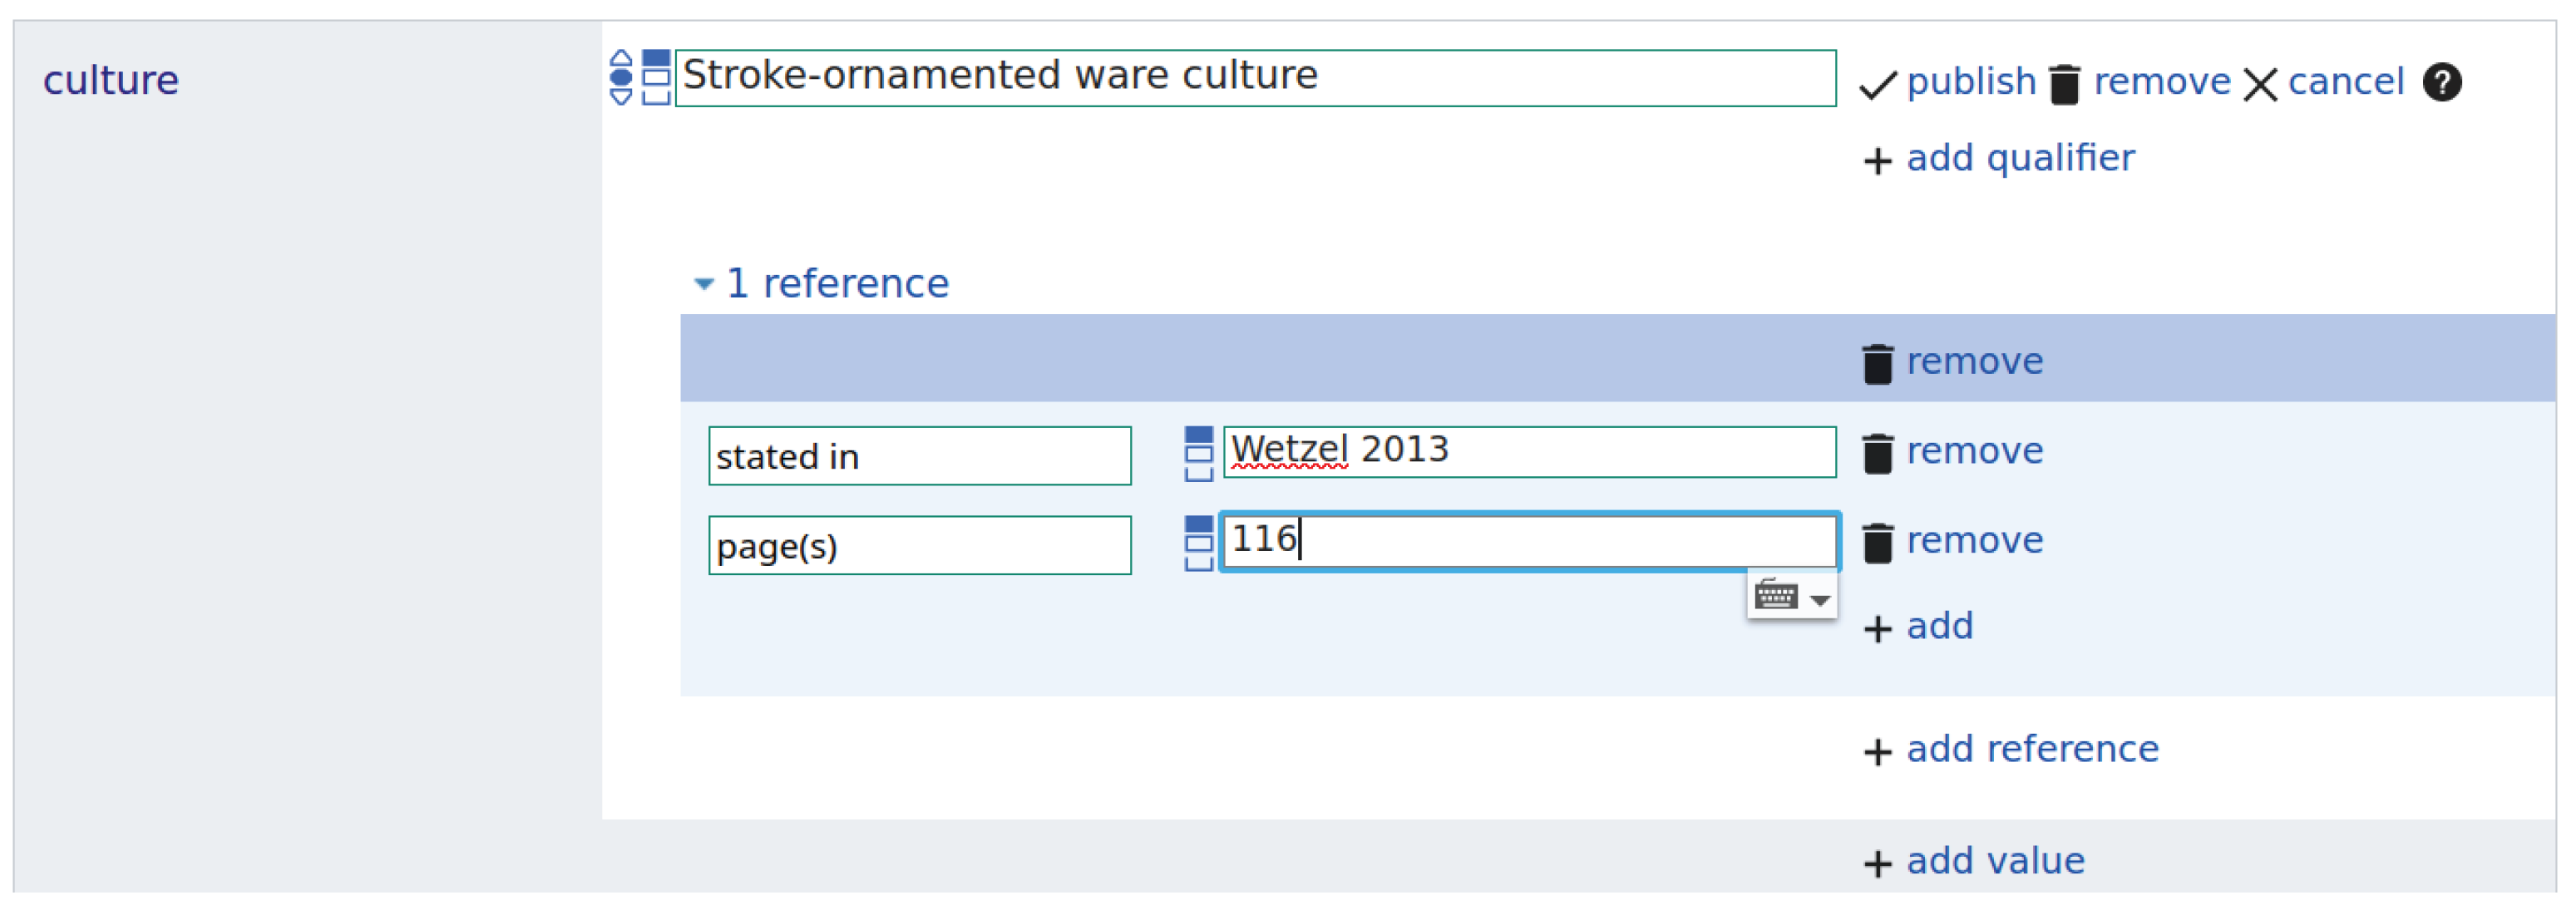Click add link below the page(s) row
This screenshot has height=905, width=2576.
[x=1938, y=627]
